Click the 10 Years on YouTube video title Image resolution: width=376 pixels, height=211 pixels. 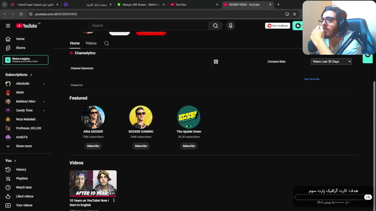coord(89,203)
